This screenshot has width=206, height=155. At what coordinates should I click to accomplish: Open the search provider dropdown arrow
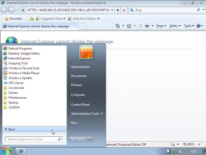203,10
